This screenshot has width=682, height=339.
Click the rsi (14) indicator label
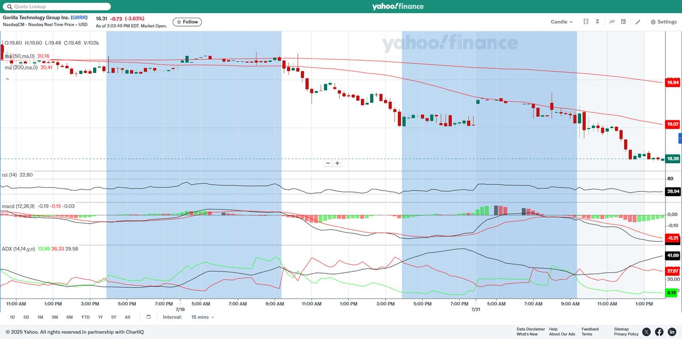[10, 175]
